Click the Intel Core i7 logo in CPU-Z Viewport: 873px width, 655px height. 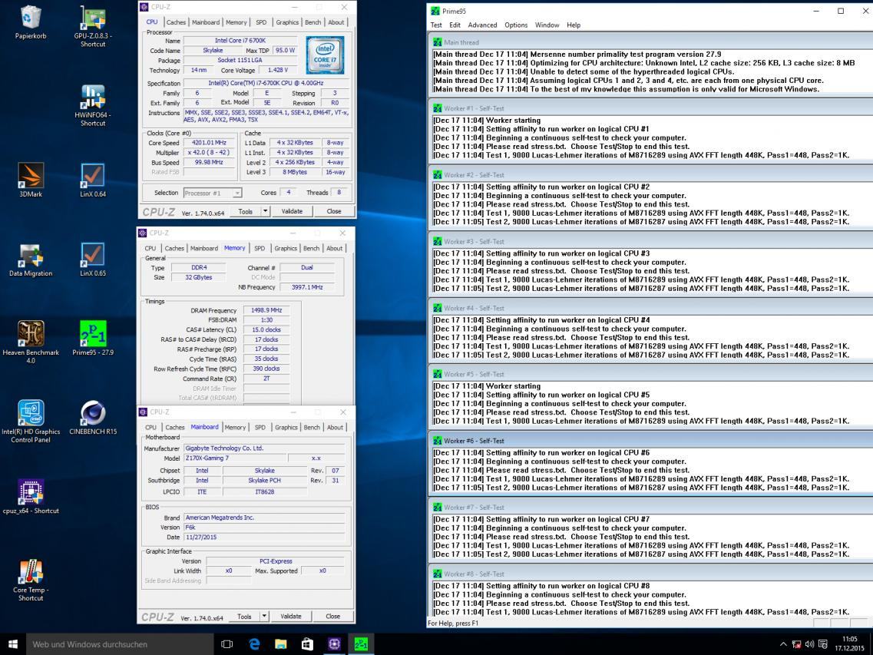pos(325,55)
